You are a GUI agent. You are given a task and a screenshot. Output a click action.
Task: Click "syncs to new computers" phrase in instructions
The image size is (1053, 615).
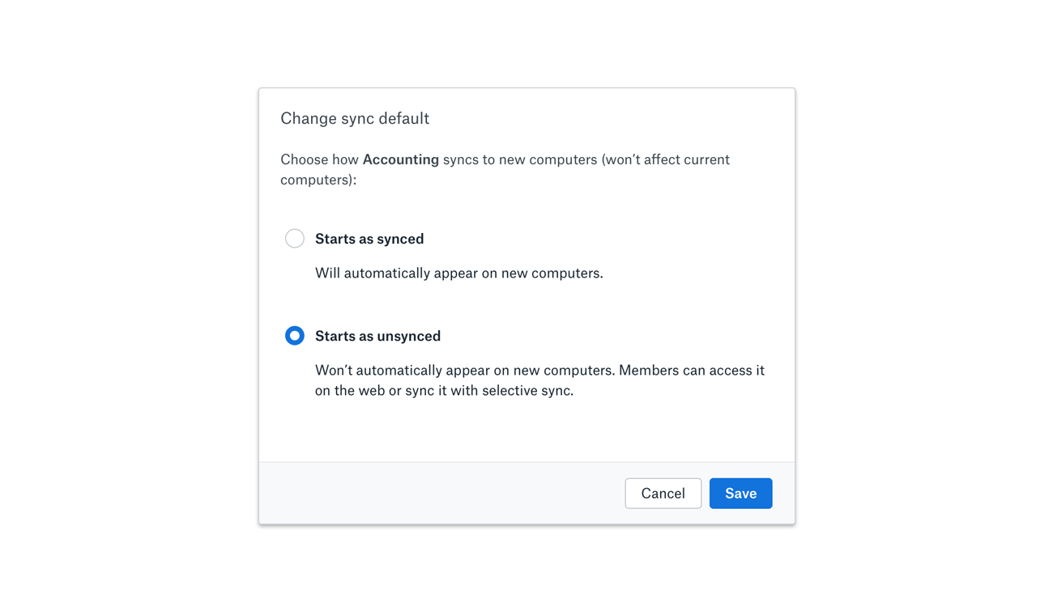click(520, 159)
